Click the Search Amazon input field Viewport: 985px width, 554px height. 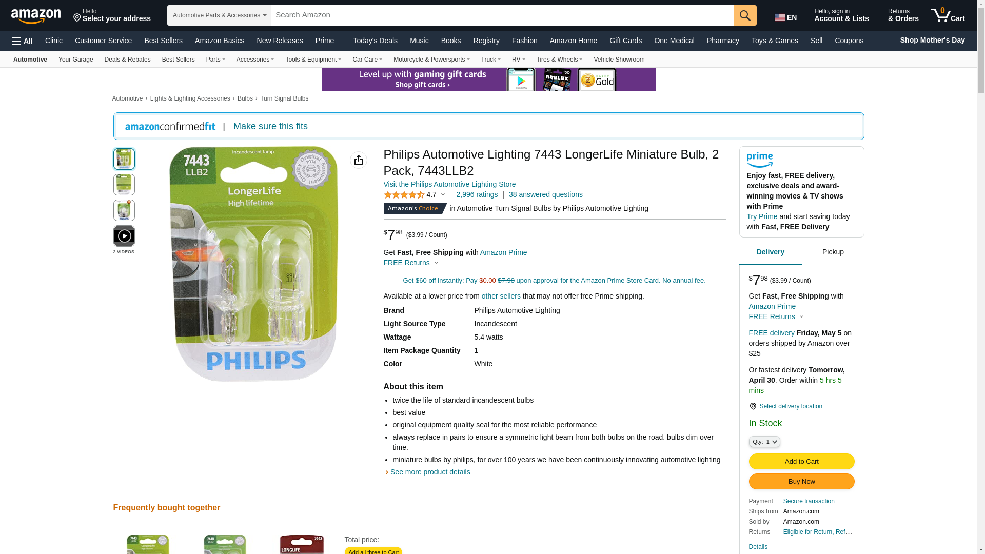click(502, 15)
